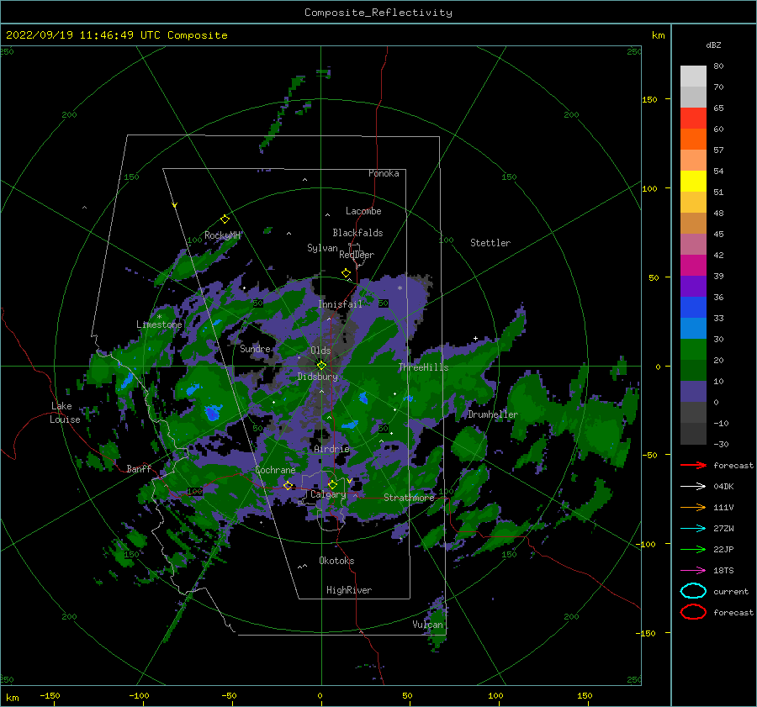Click the yellow diamond marker near Cochrane

[288, 485]
